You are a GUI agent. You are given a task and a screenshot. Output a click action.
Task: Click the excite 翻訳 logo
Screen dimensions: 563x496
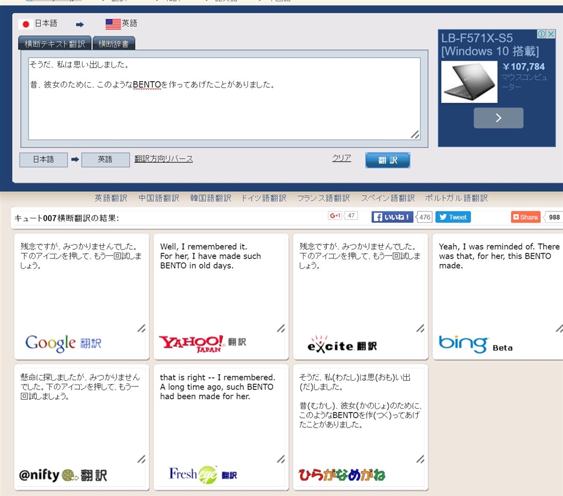coord(342,344)
